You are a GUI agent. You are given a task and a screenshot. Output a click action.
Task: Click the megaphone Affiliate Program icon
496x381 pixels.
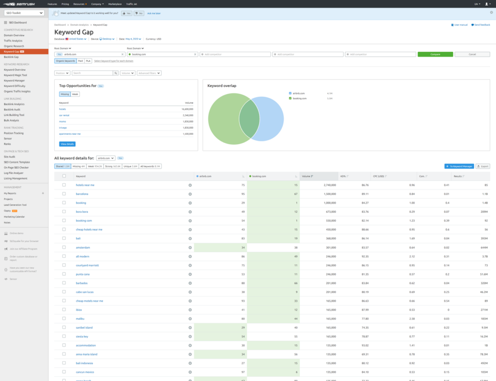[x=6, y=249]
